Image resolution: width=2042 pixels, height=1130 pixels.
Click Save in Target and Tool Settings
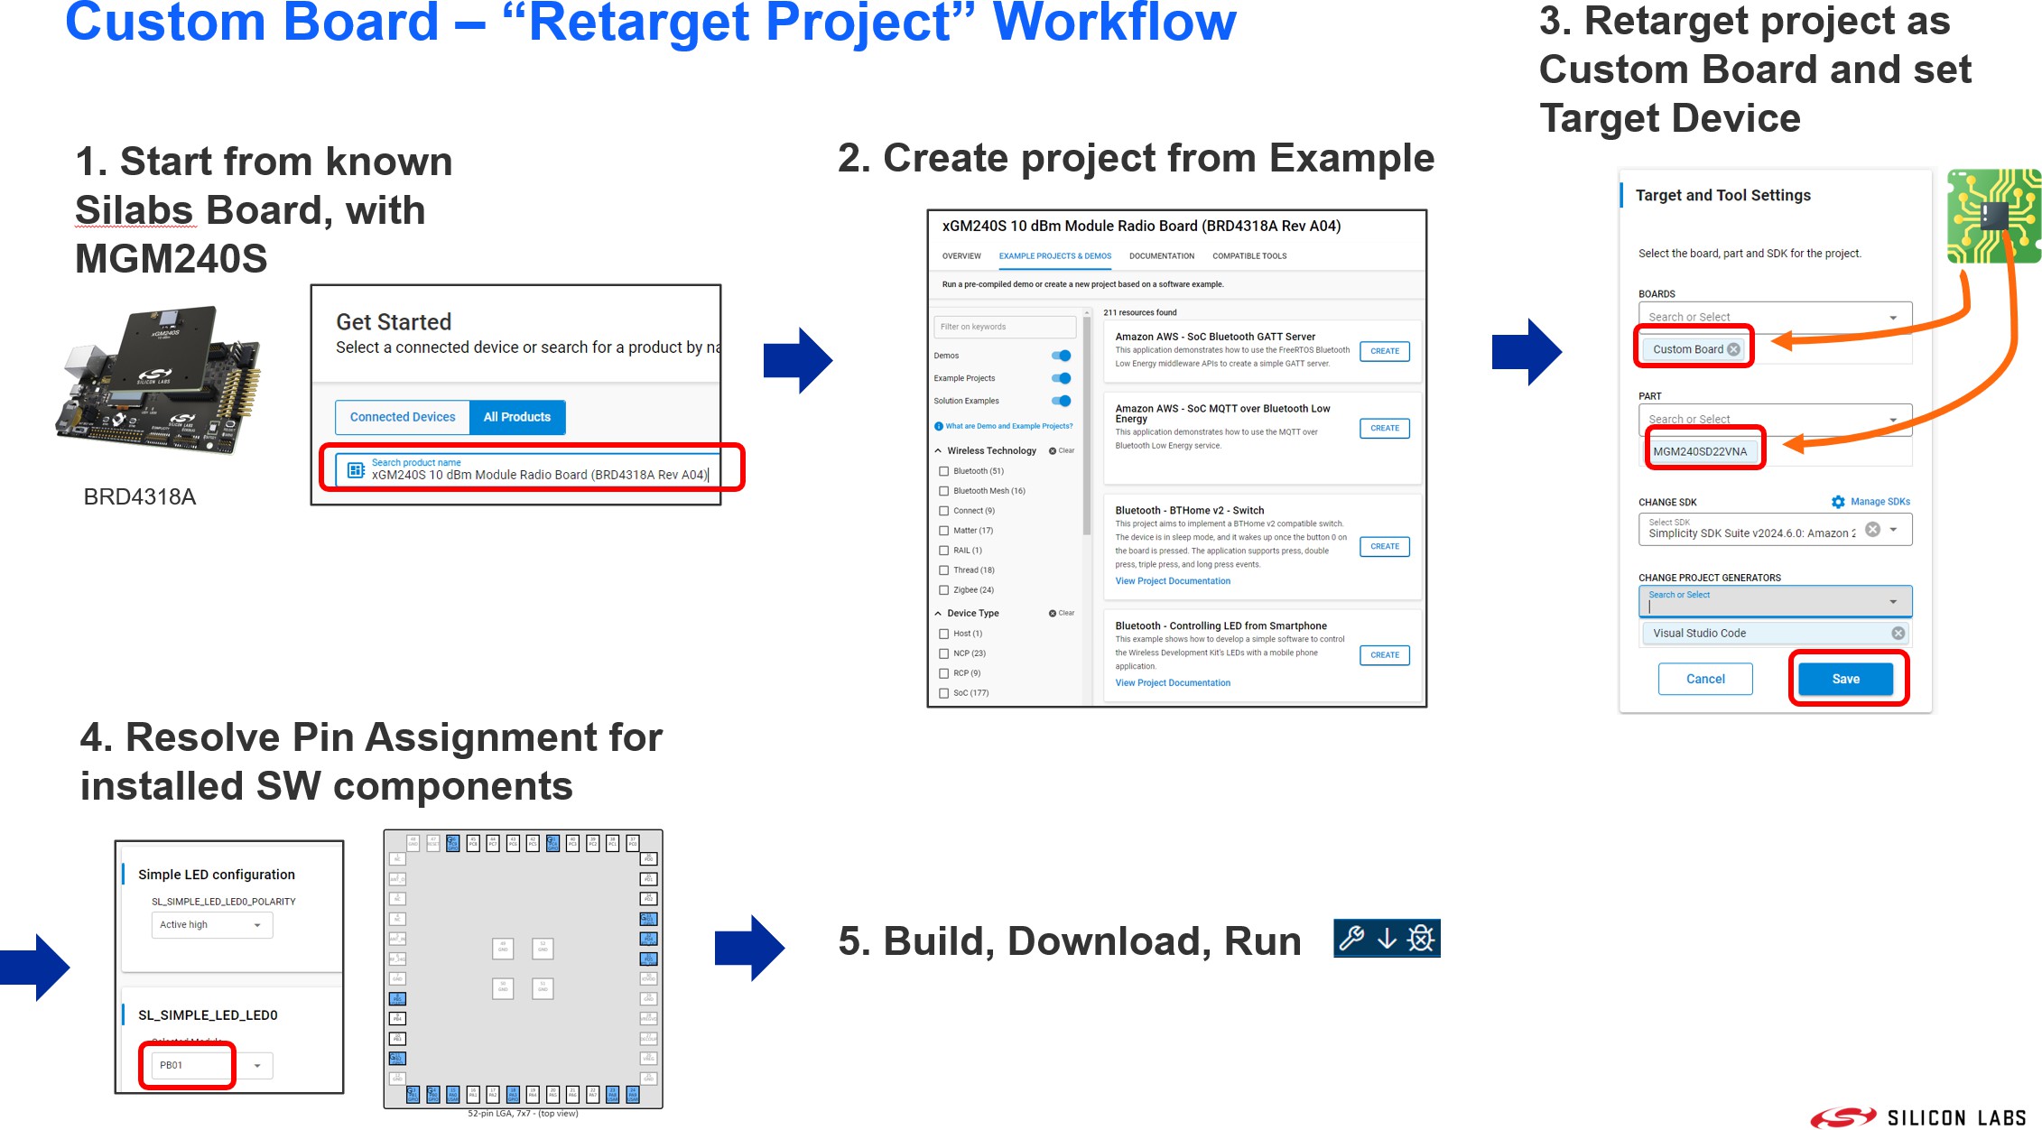point(1846,679)
